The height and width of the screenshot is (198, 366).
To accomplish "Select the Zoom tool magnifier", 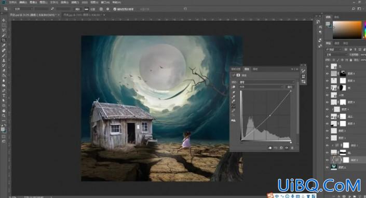I will pyautogui.click(x=4, y=116).
